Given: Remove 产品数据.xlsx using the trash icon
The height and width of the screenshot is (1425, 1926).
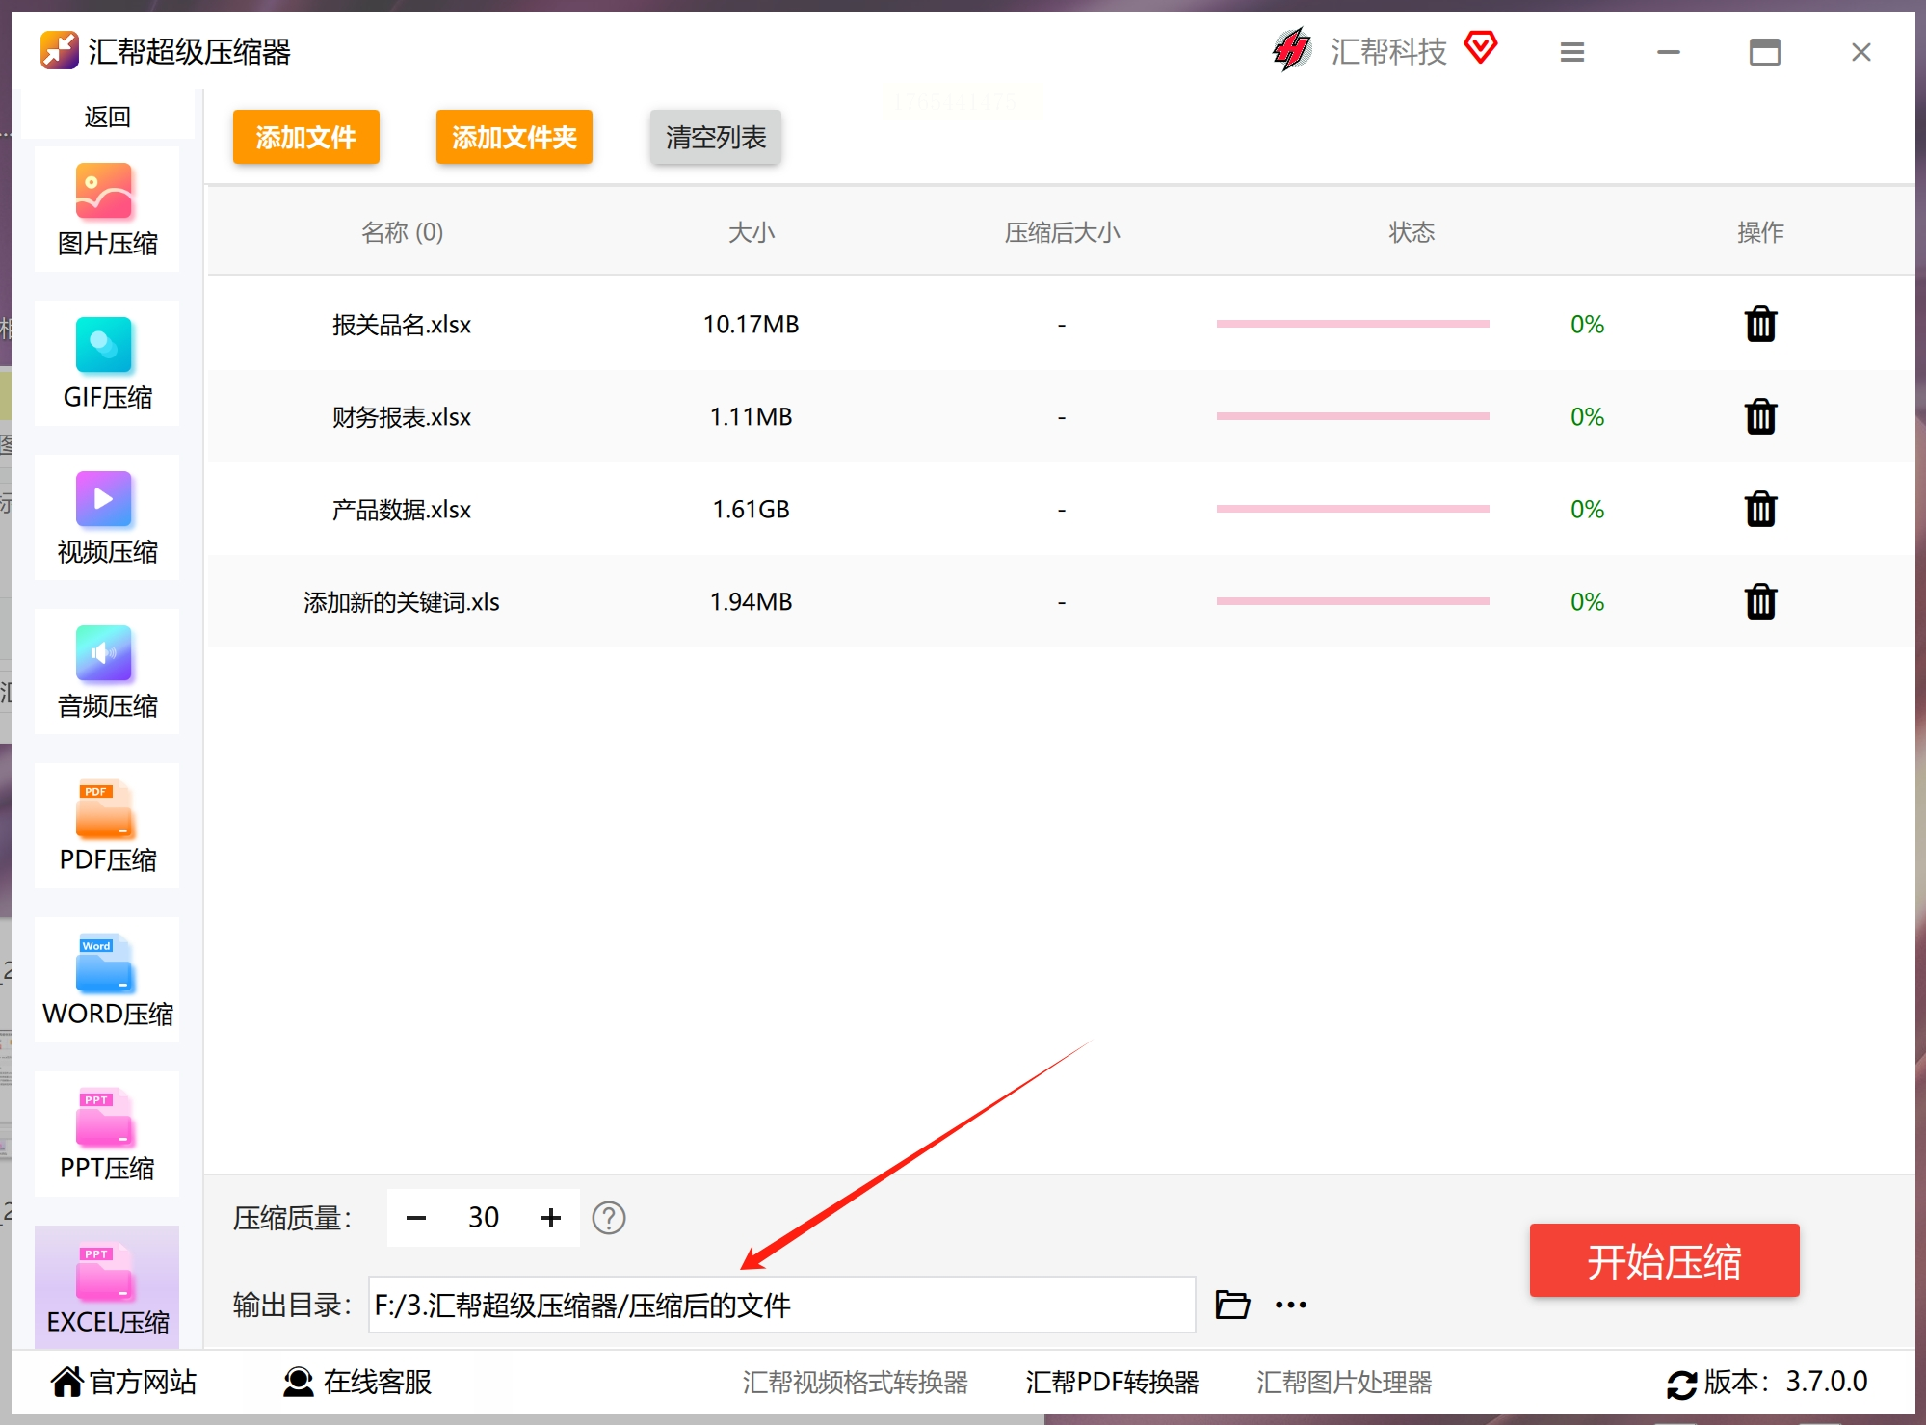Looking at the screenshot, I should pyautogui.click(x=1759, y=510).
